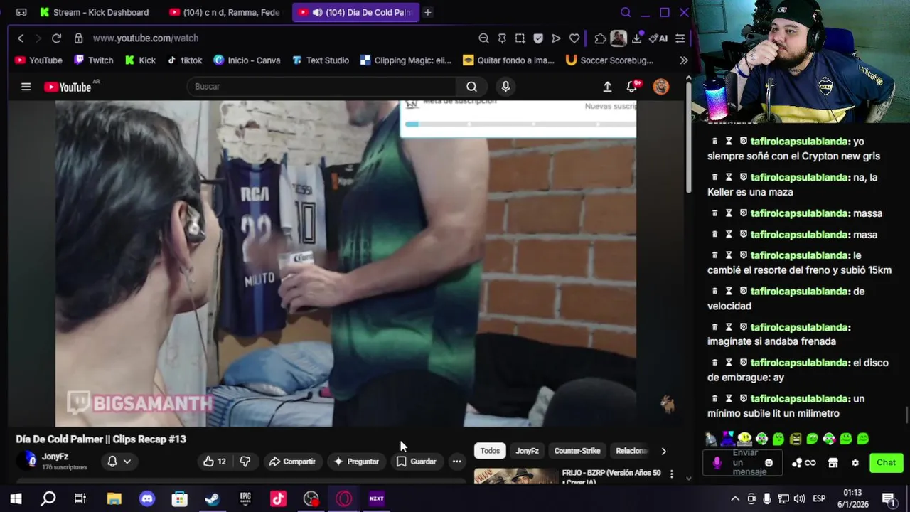The image size is (910, 512).
Task: Show hidden system tray icons
Action: tap(735, 499)
